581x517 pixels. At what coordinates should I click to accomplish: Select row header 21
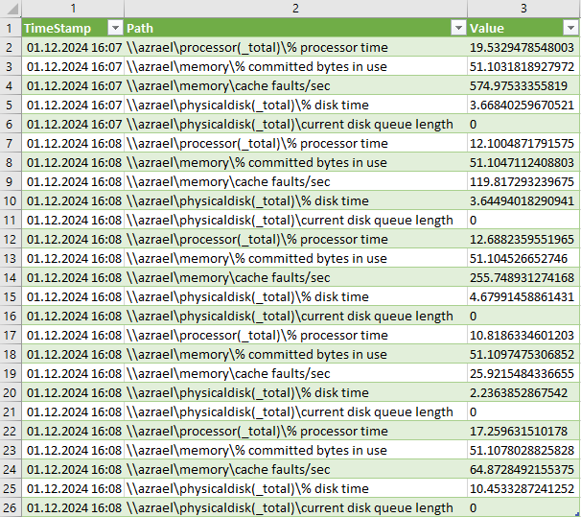(10, 411)
